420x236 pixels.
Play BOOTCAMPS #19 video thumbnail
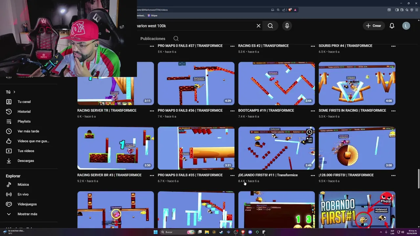(276, 84)
